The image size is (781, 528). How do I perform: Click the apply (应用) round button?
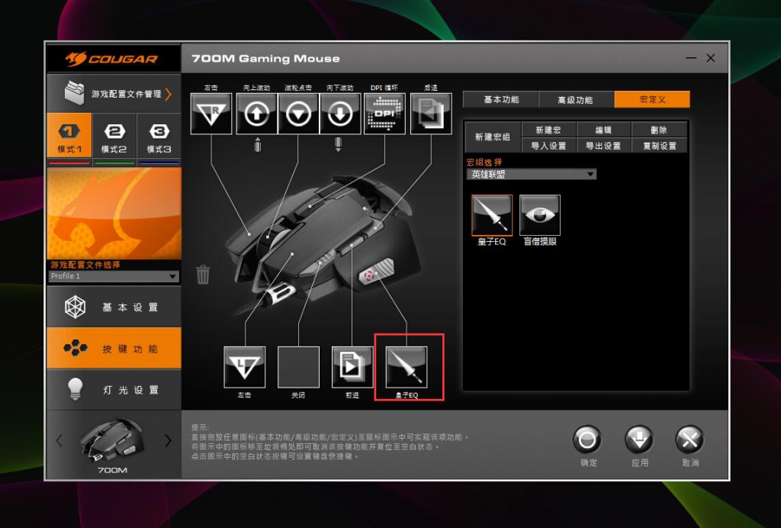pos(639,439)
